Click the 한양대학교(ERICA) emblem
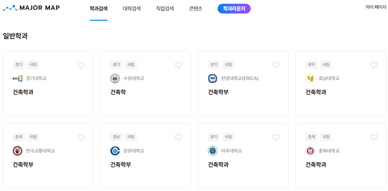The image size is (388, 191). pos(213,78)
